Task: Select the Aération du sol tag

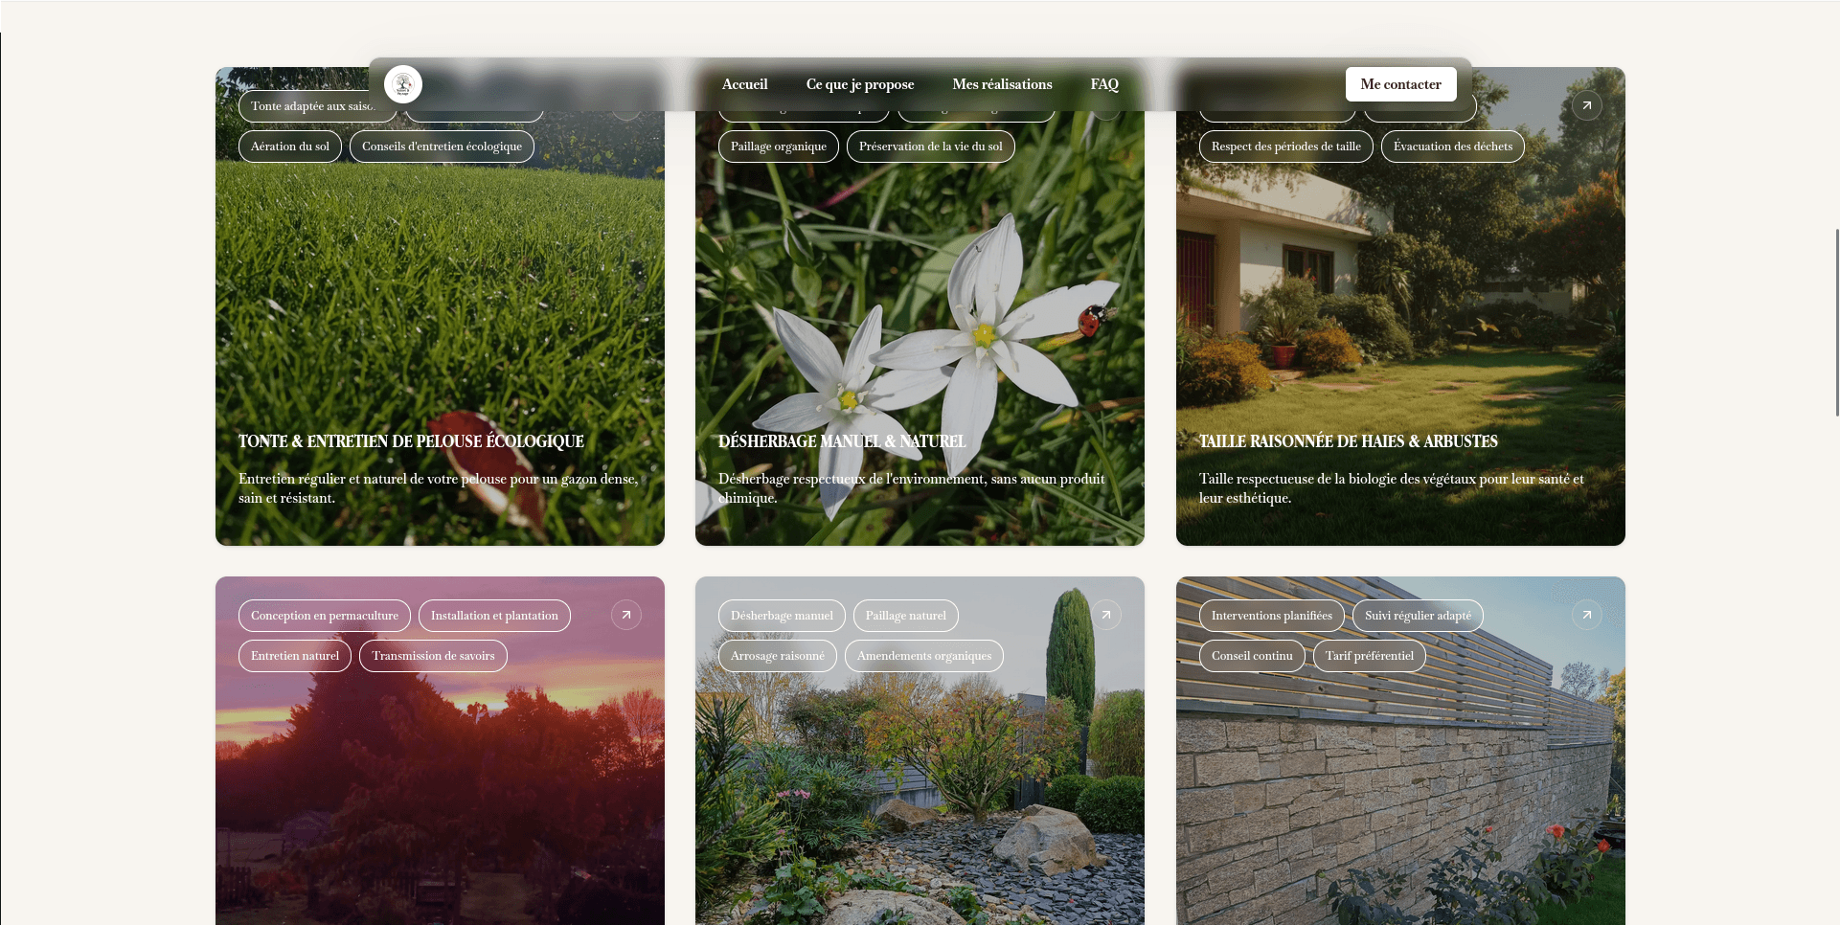Action: pyautogui.click(x=289, y=147)
